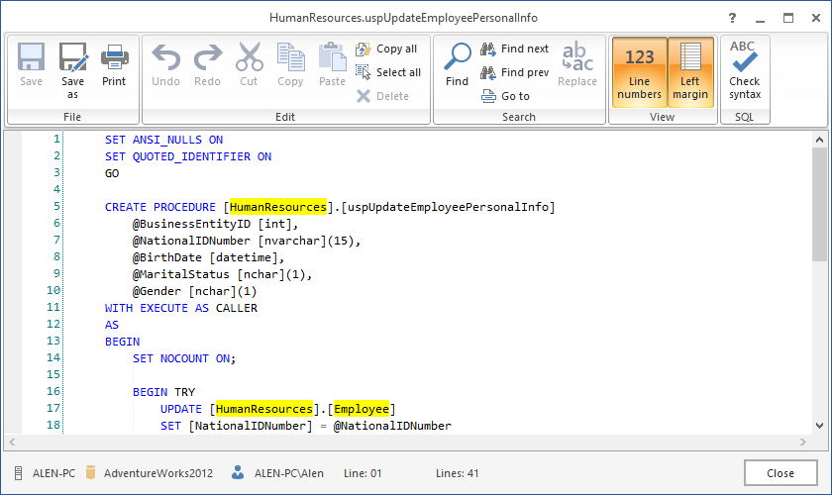Click the scrollbar down arrow
The height and width of the screenshot is (495, 832).
pos(819,425)
